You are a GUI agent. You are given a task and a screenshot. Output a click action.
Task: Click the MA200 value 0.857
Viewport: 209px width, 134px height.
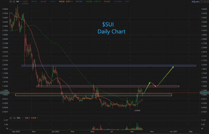point(96,2)
